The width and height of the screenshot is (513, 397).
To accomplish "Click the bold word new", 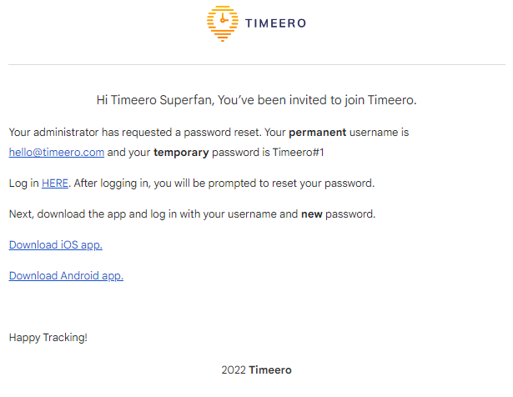I will tap(312, 214).
